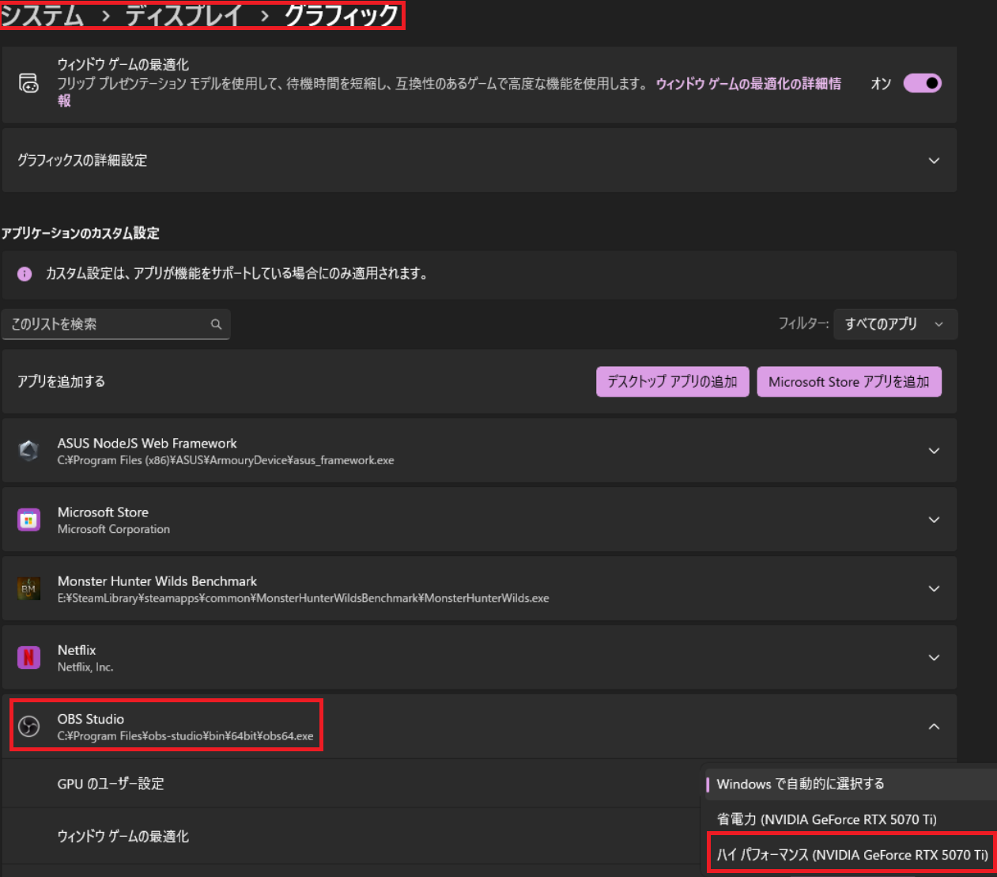Image resolution: width=997 pixels, height=877 pixels.
Task: Select 省電力 GPU option
Action: pos(826,819)
